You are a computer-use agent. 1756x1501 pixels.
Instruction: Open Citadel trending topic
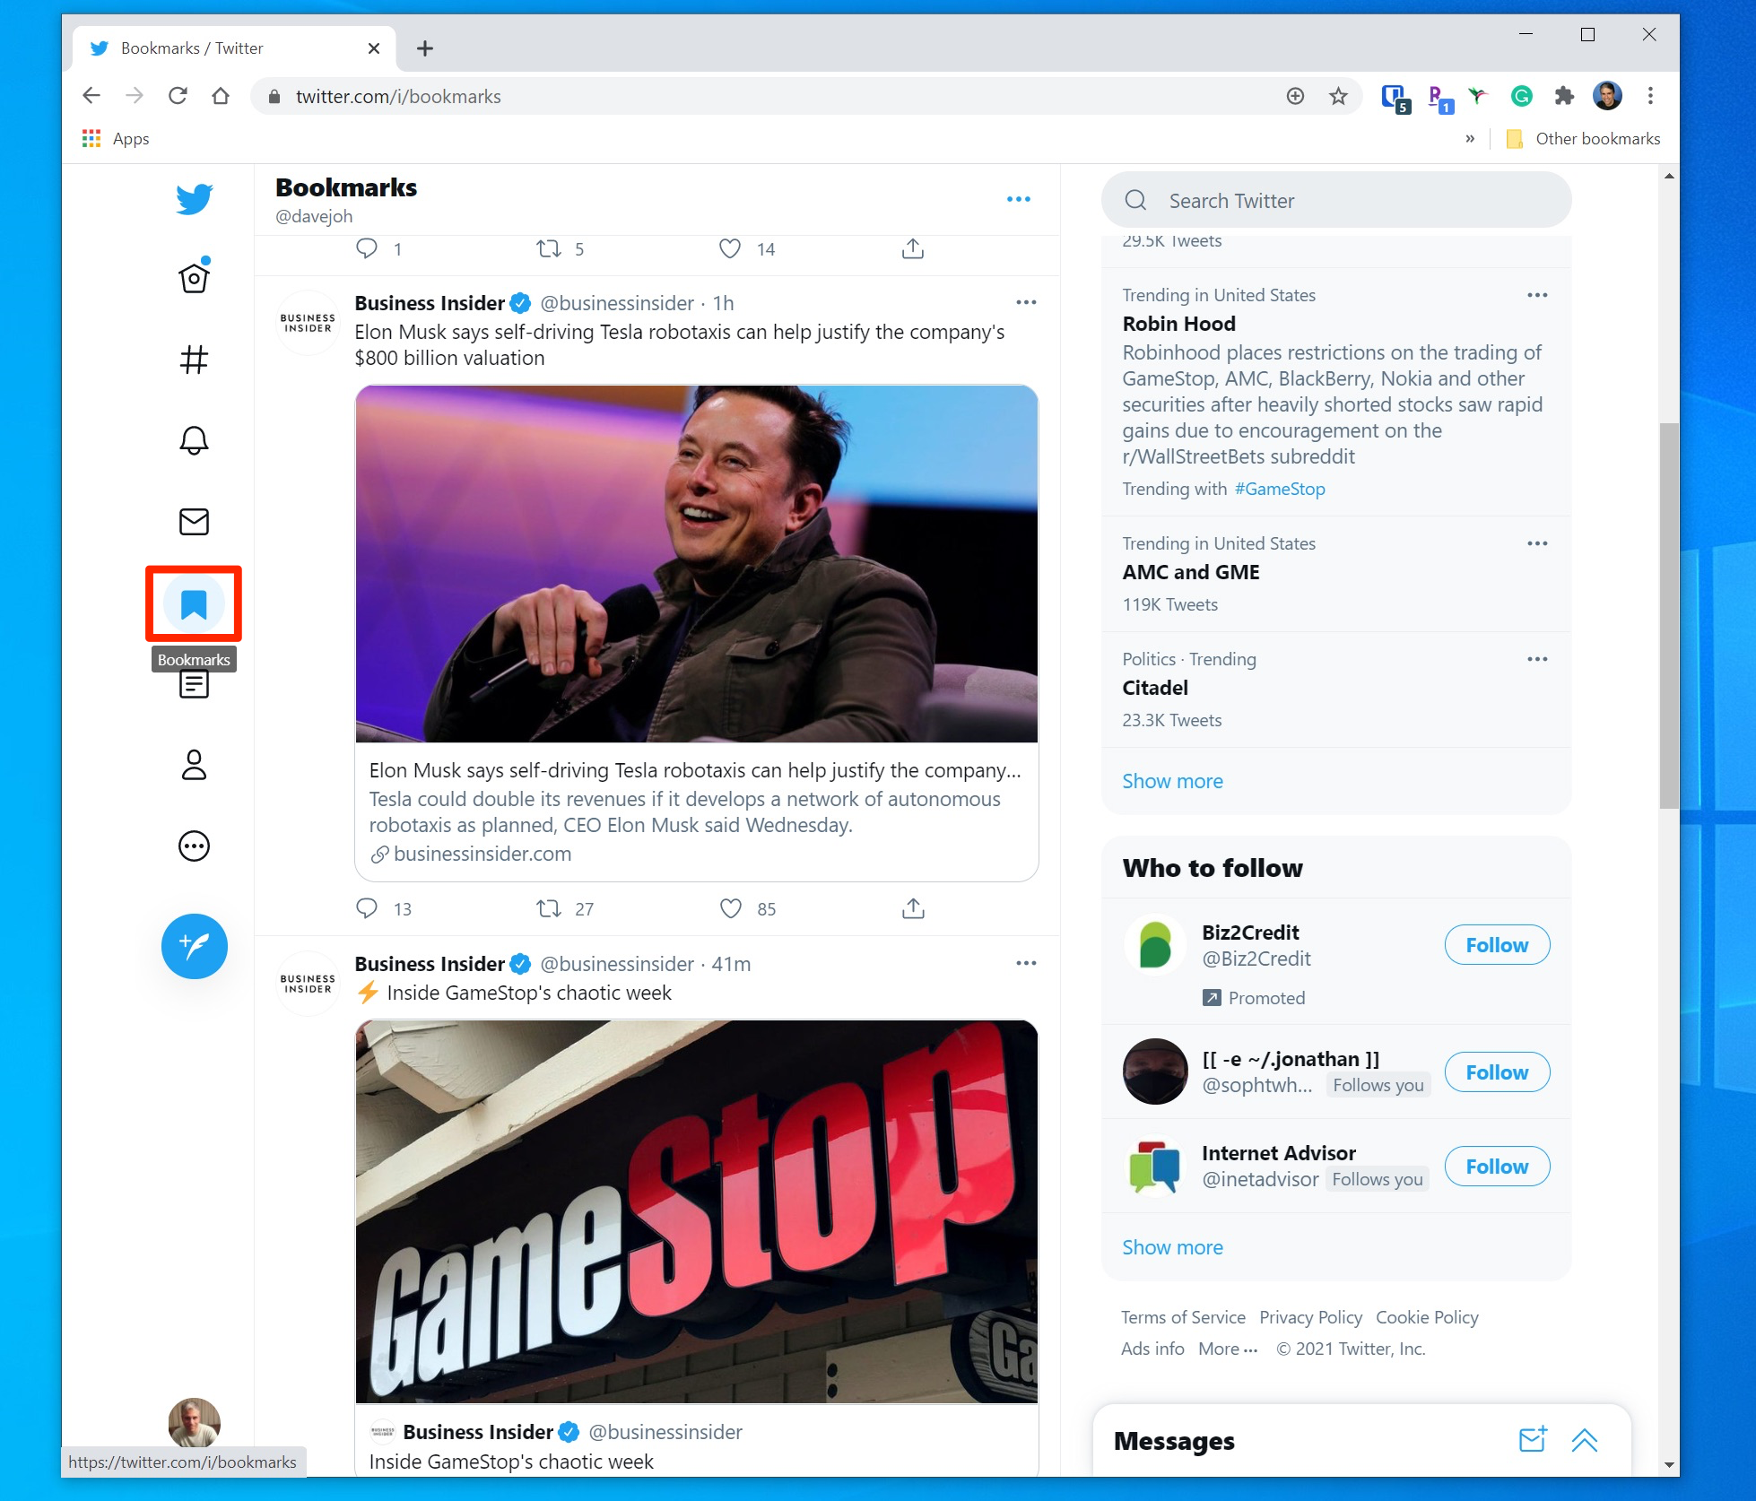click(x=1155, y=688)
